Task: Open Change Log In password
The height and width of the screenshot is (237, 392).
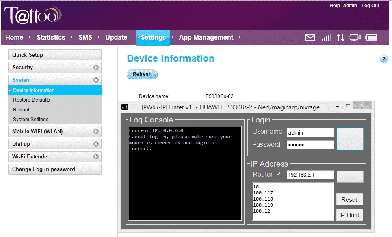Action: coord(55,169)
